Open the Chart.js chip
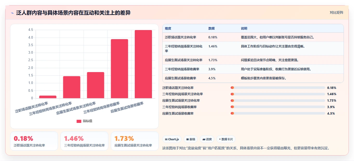Image resolution: width=354 pixels, height=161 pixels. (x=172, y=139)
